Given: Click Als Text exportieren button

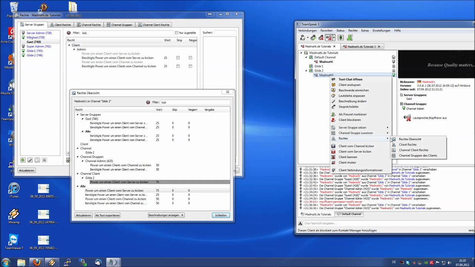Looking at the screenshot, I should coord(107,215).
